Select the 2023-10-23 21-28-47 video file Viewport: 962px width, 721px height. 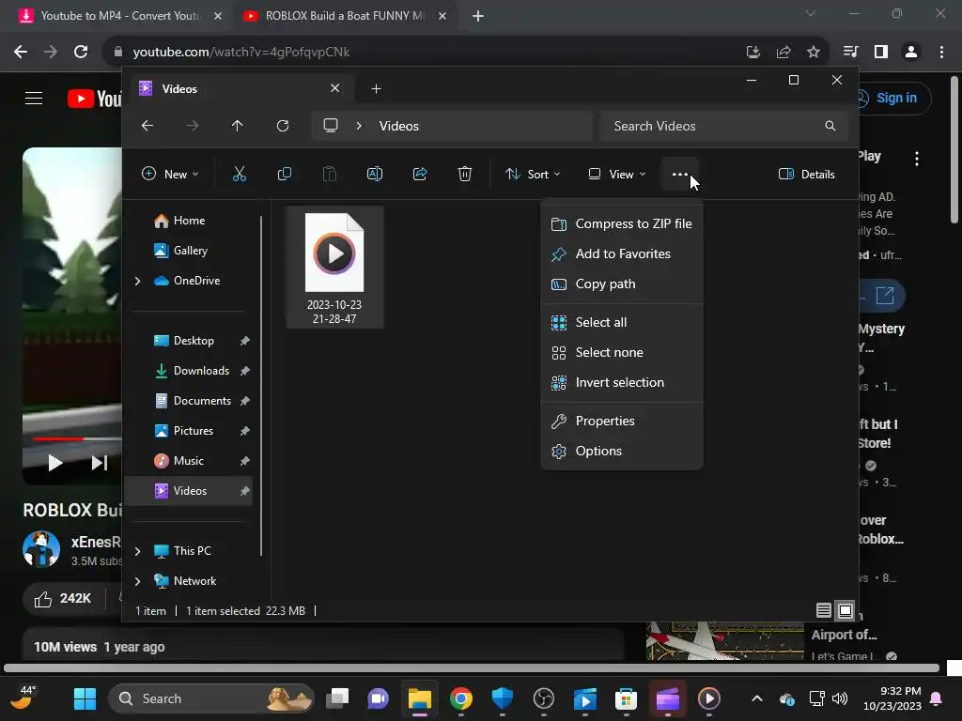pyautogui.click(x=334, y=268)
